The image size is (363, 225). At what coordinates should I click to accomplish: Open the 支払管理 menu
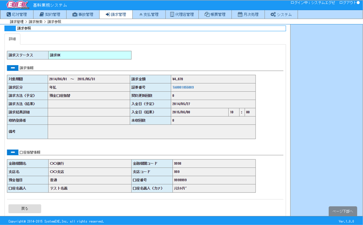pos(149,14)
